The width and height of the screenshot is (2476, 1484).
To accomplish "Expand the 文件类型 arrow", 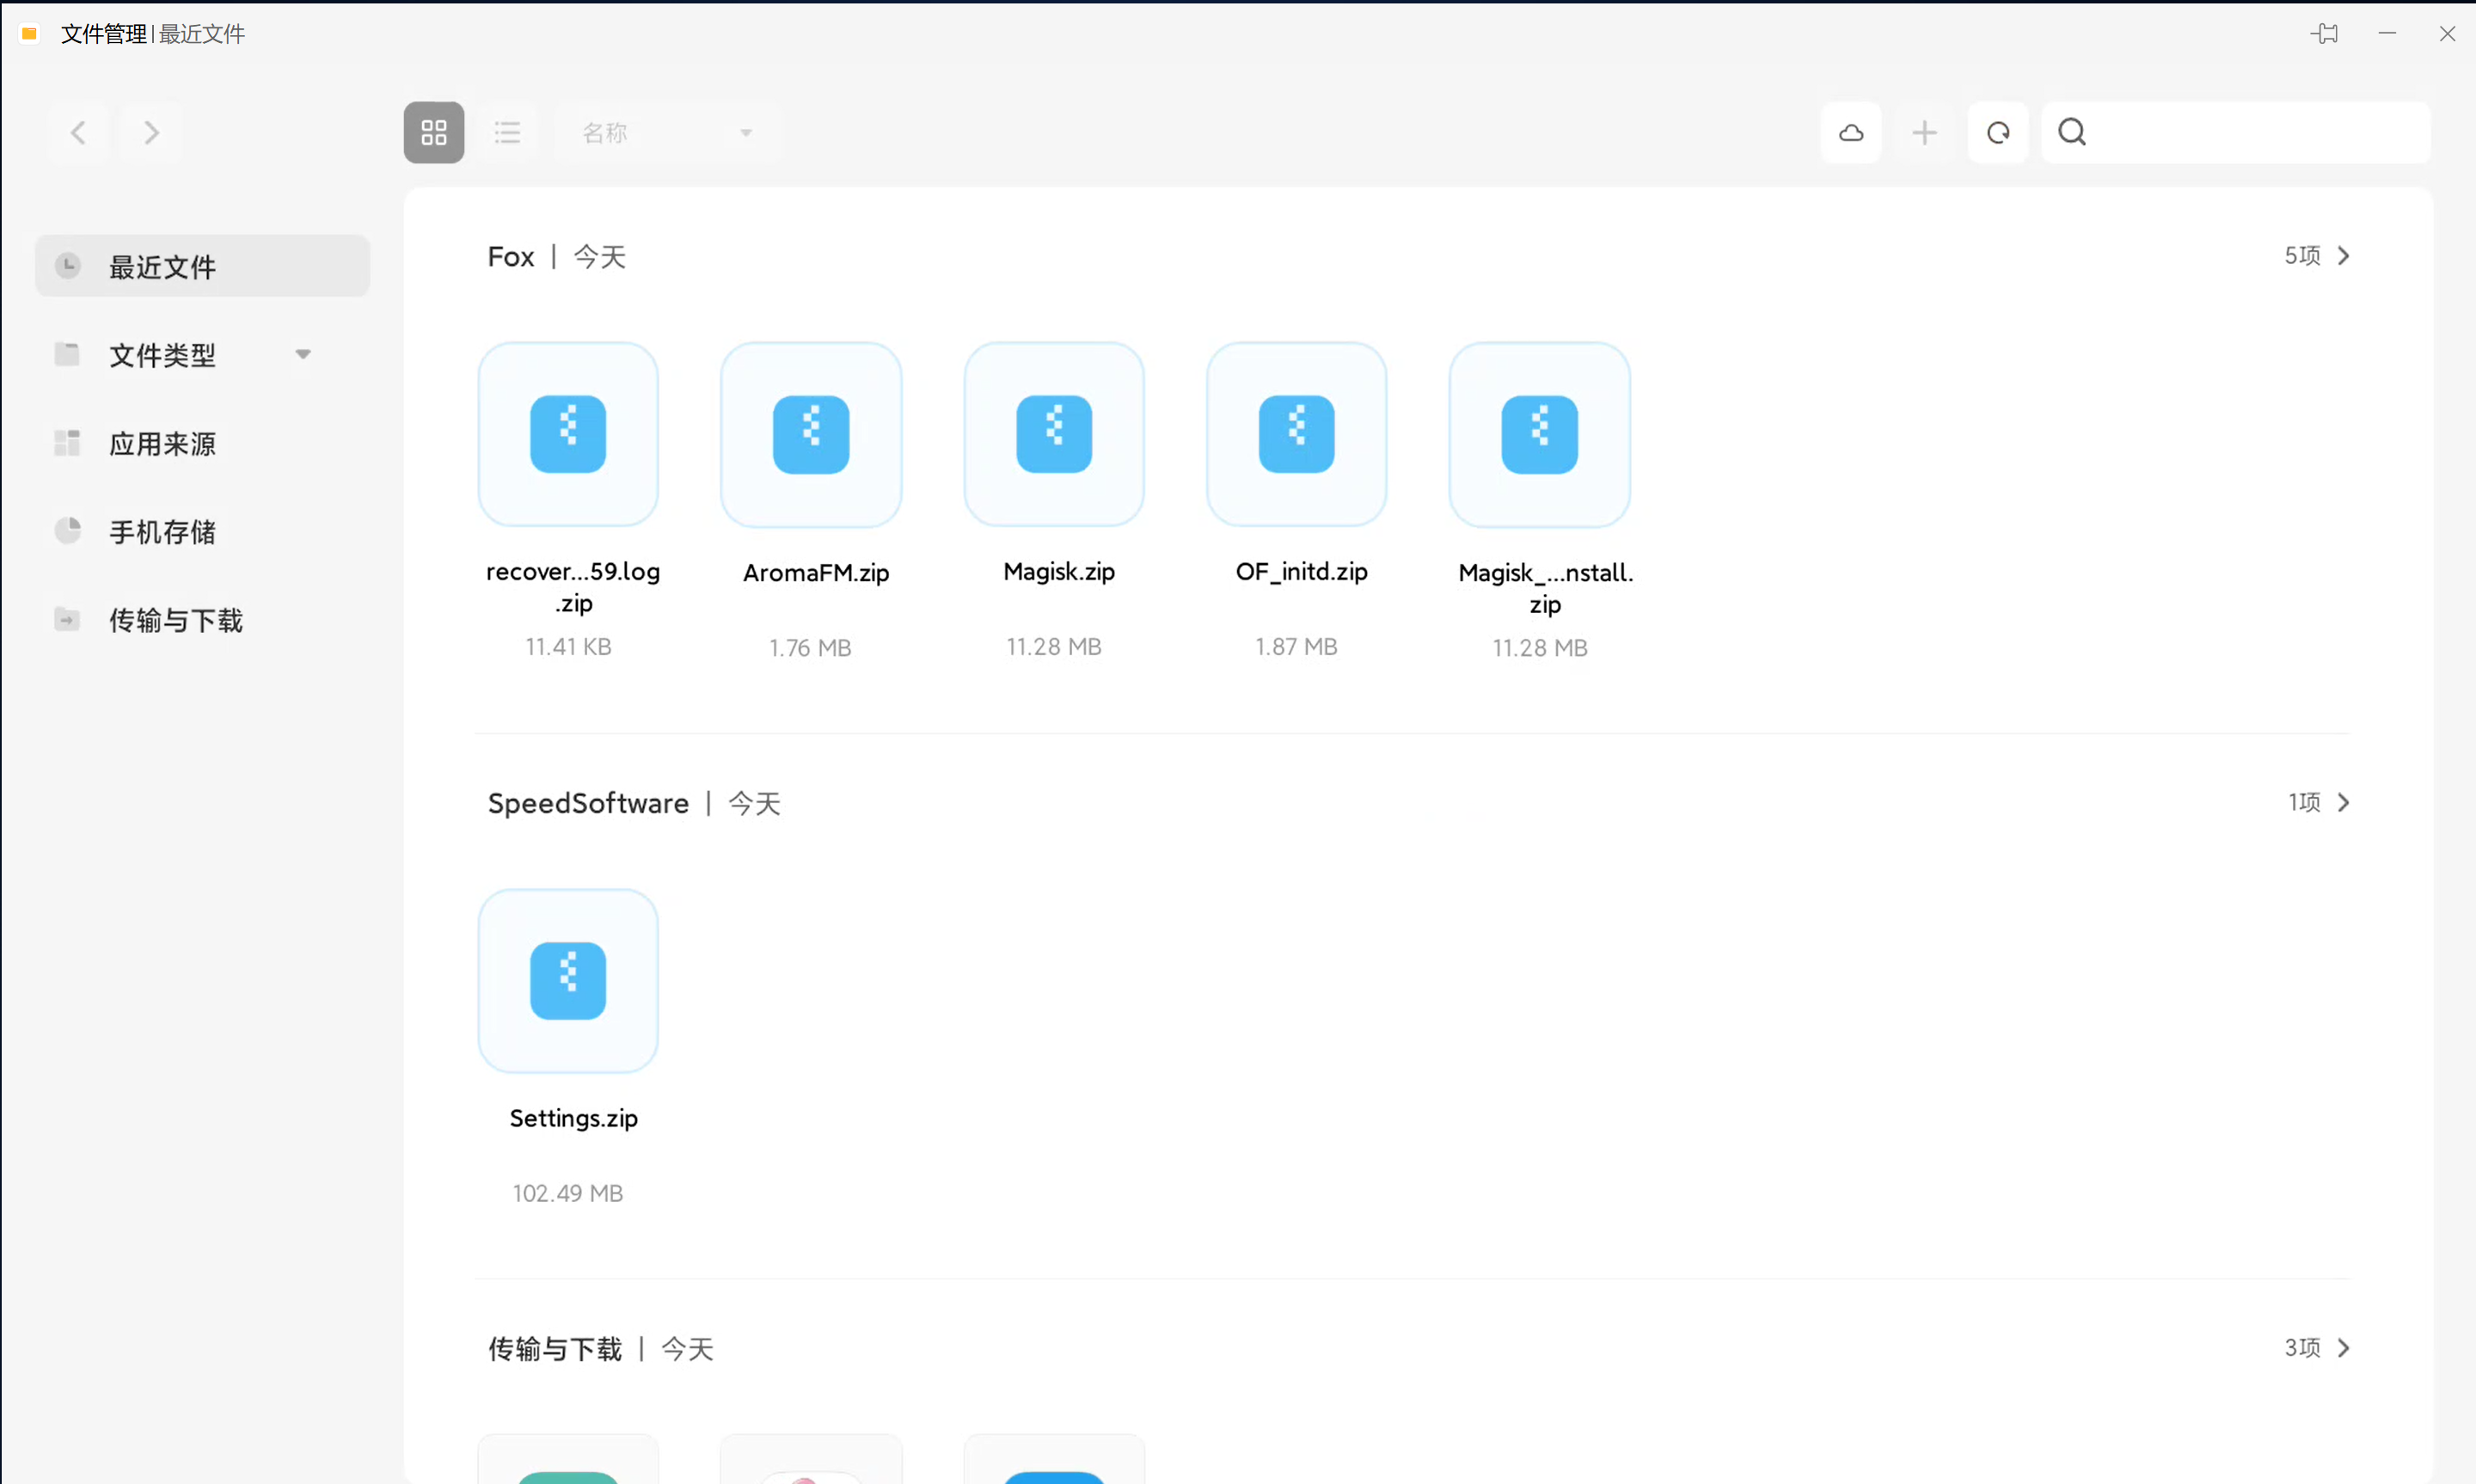I will tap(303, 354).
